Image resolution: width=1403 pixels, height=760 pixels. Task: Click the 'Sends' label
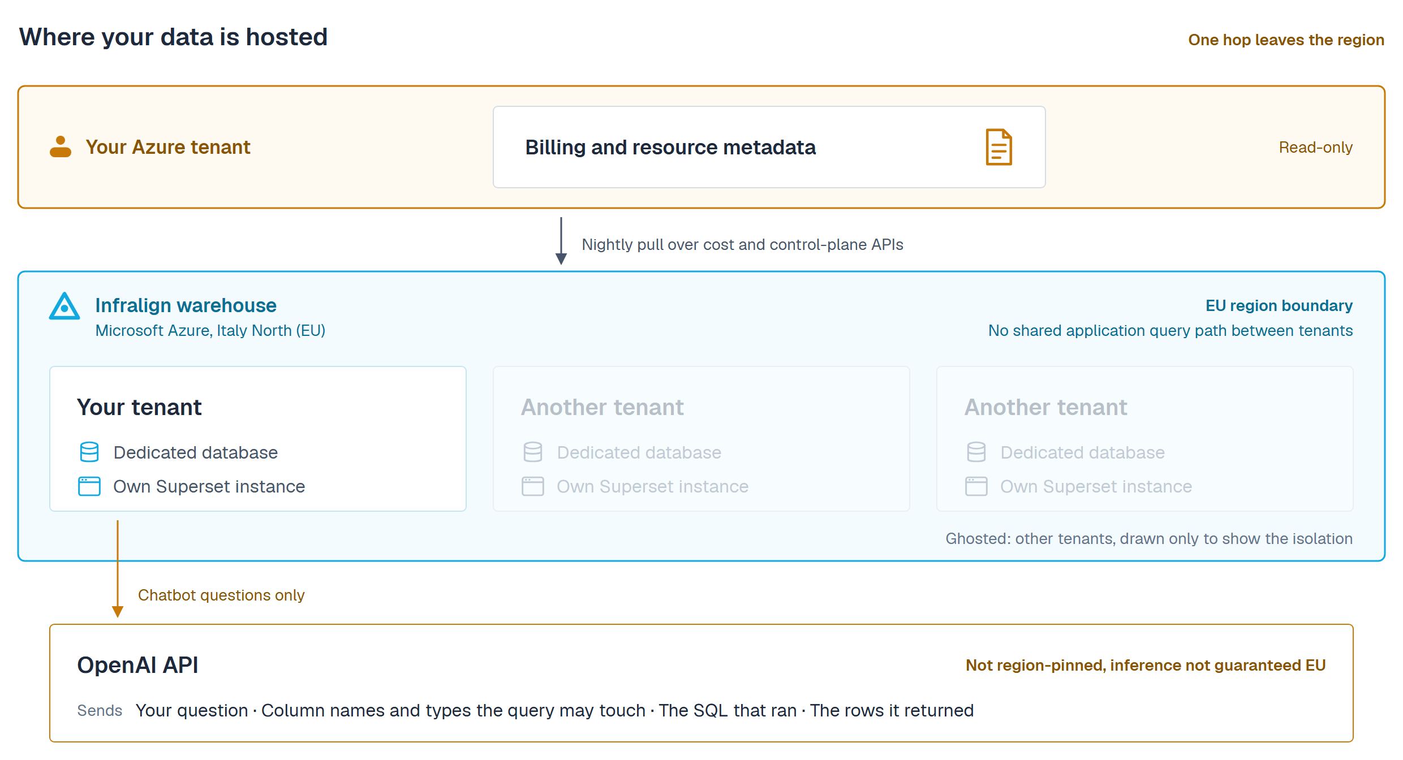pos(100,710)
